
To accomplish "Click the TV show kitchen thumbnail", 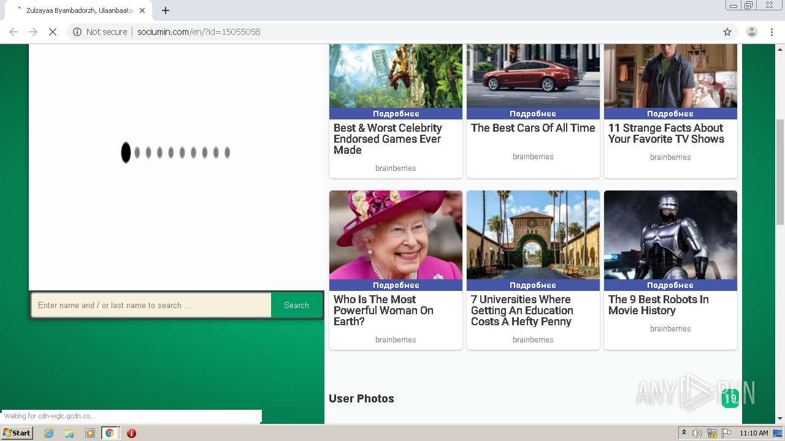I will [670, 76].
